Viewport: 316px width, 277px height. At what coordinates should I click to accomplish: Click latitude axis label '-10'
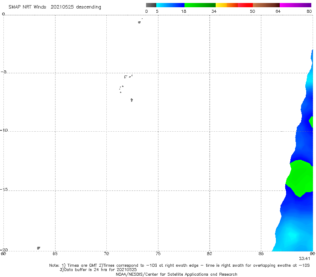click(4, 130)
